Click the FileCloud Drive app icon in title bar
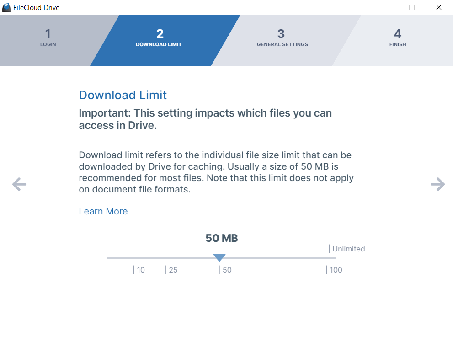 point(6,7)
